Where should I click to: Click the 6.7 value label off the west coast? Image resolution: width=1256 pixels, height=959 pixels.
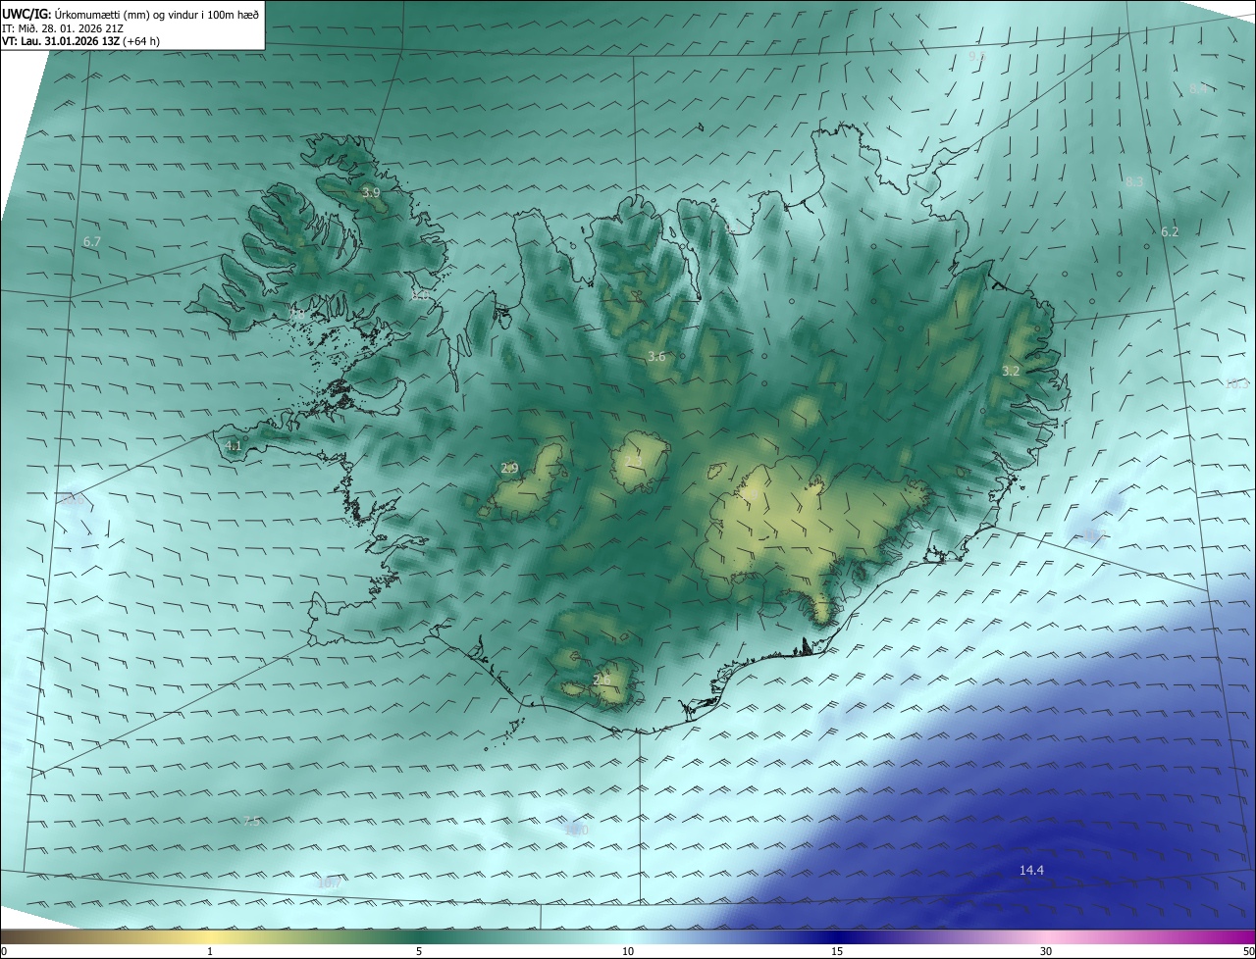click(92, 241)
